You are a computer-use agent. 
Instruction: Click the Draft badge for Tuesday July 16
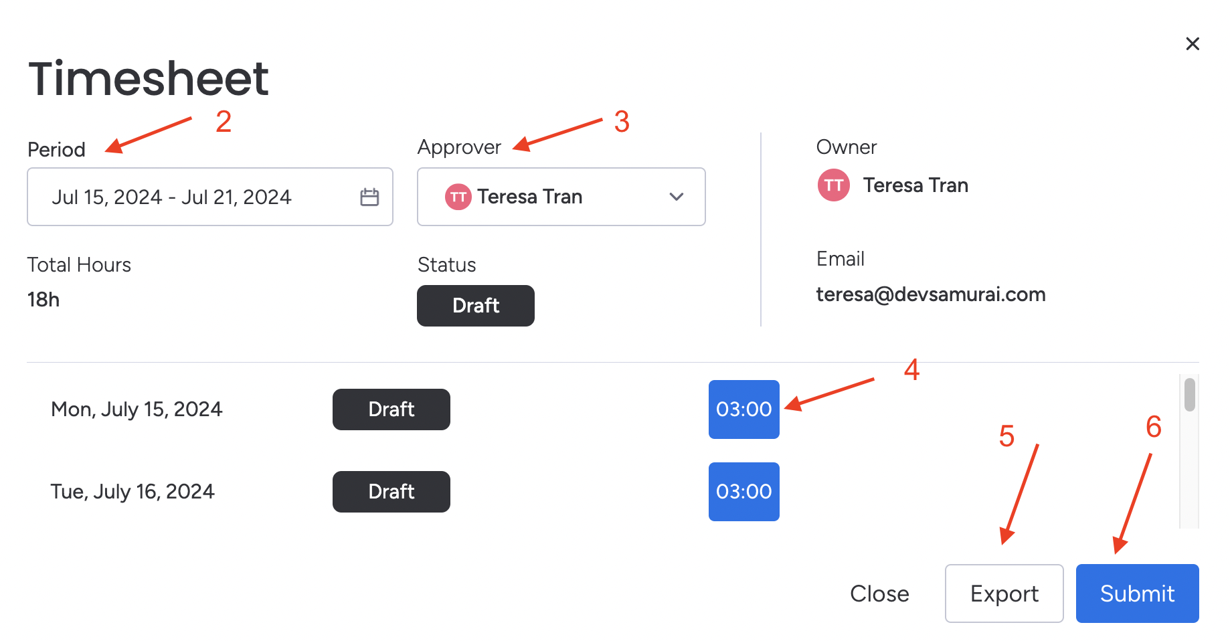pos(391,492)
